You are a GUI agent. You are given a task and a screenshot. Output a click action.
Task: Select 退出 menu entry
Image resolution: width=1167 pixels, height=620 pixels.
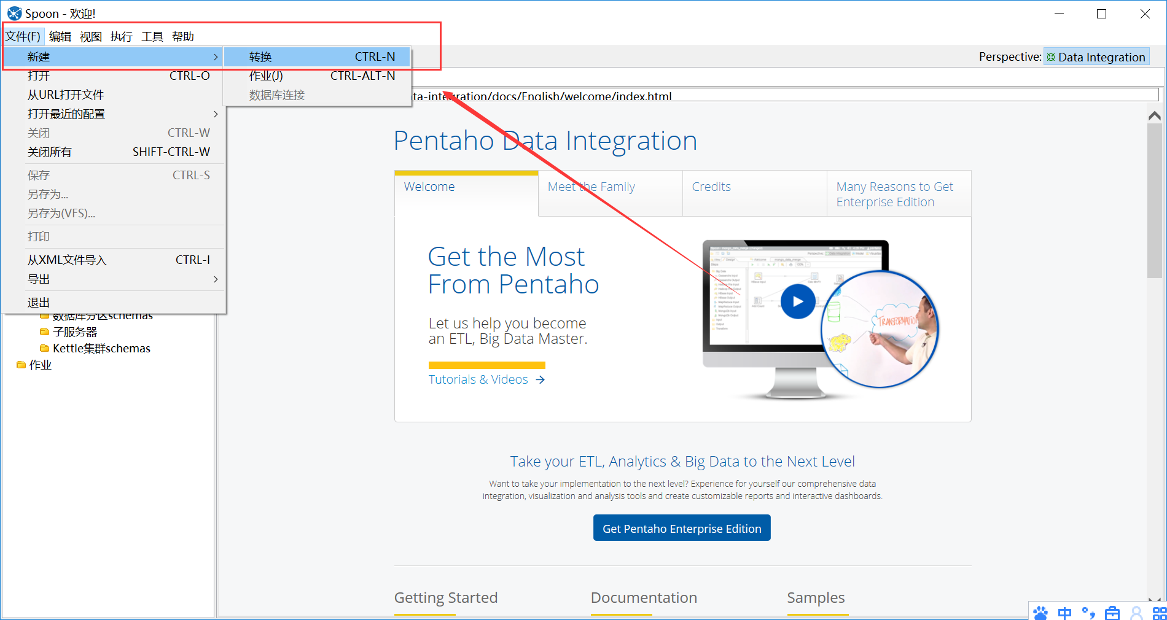click(113, 302)
